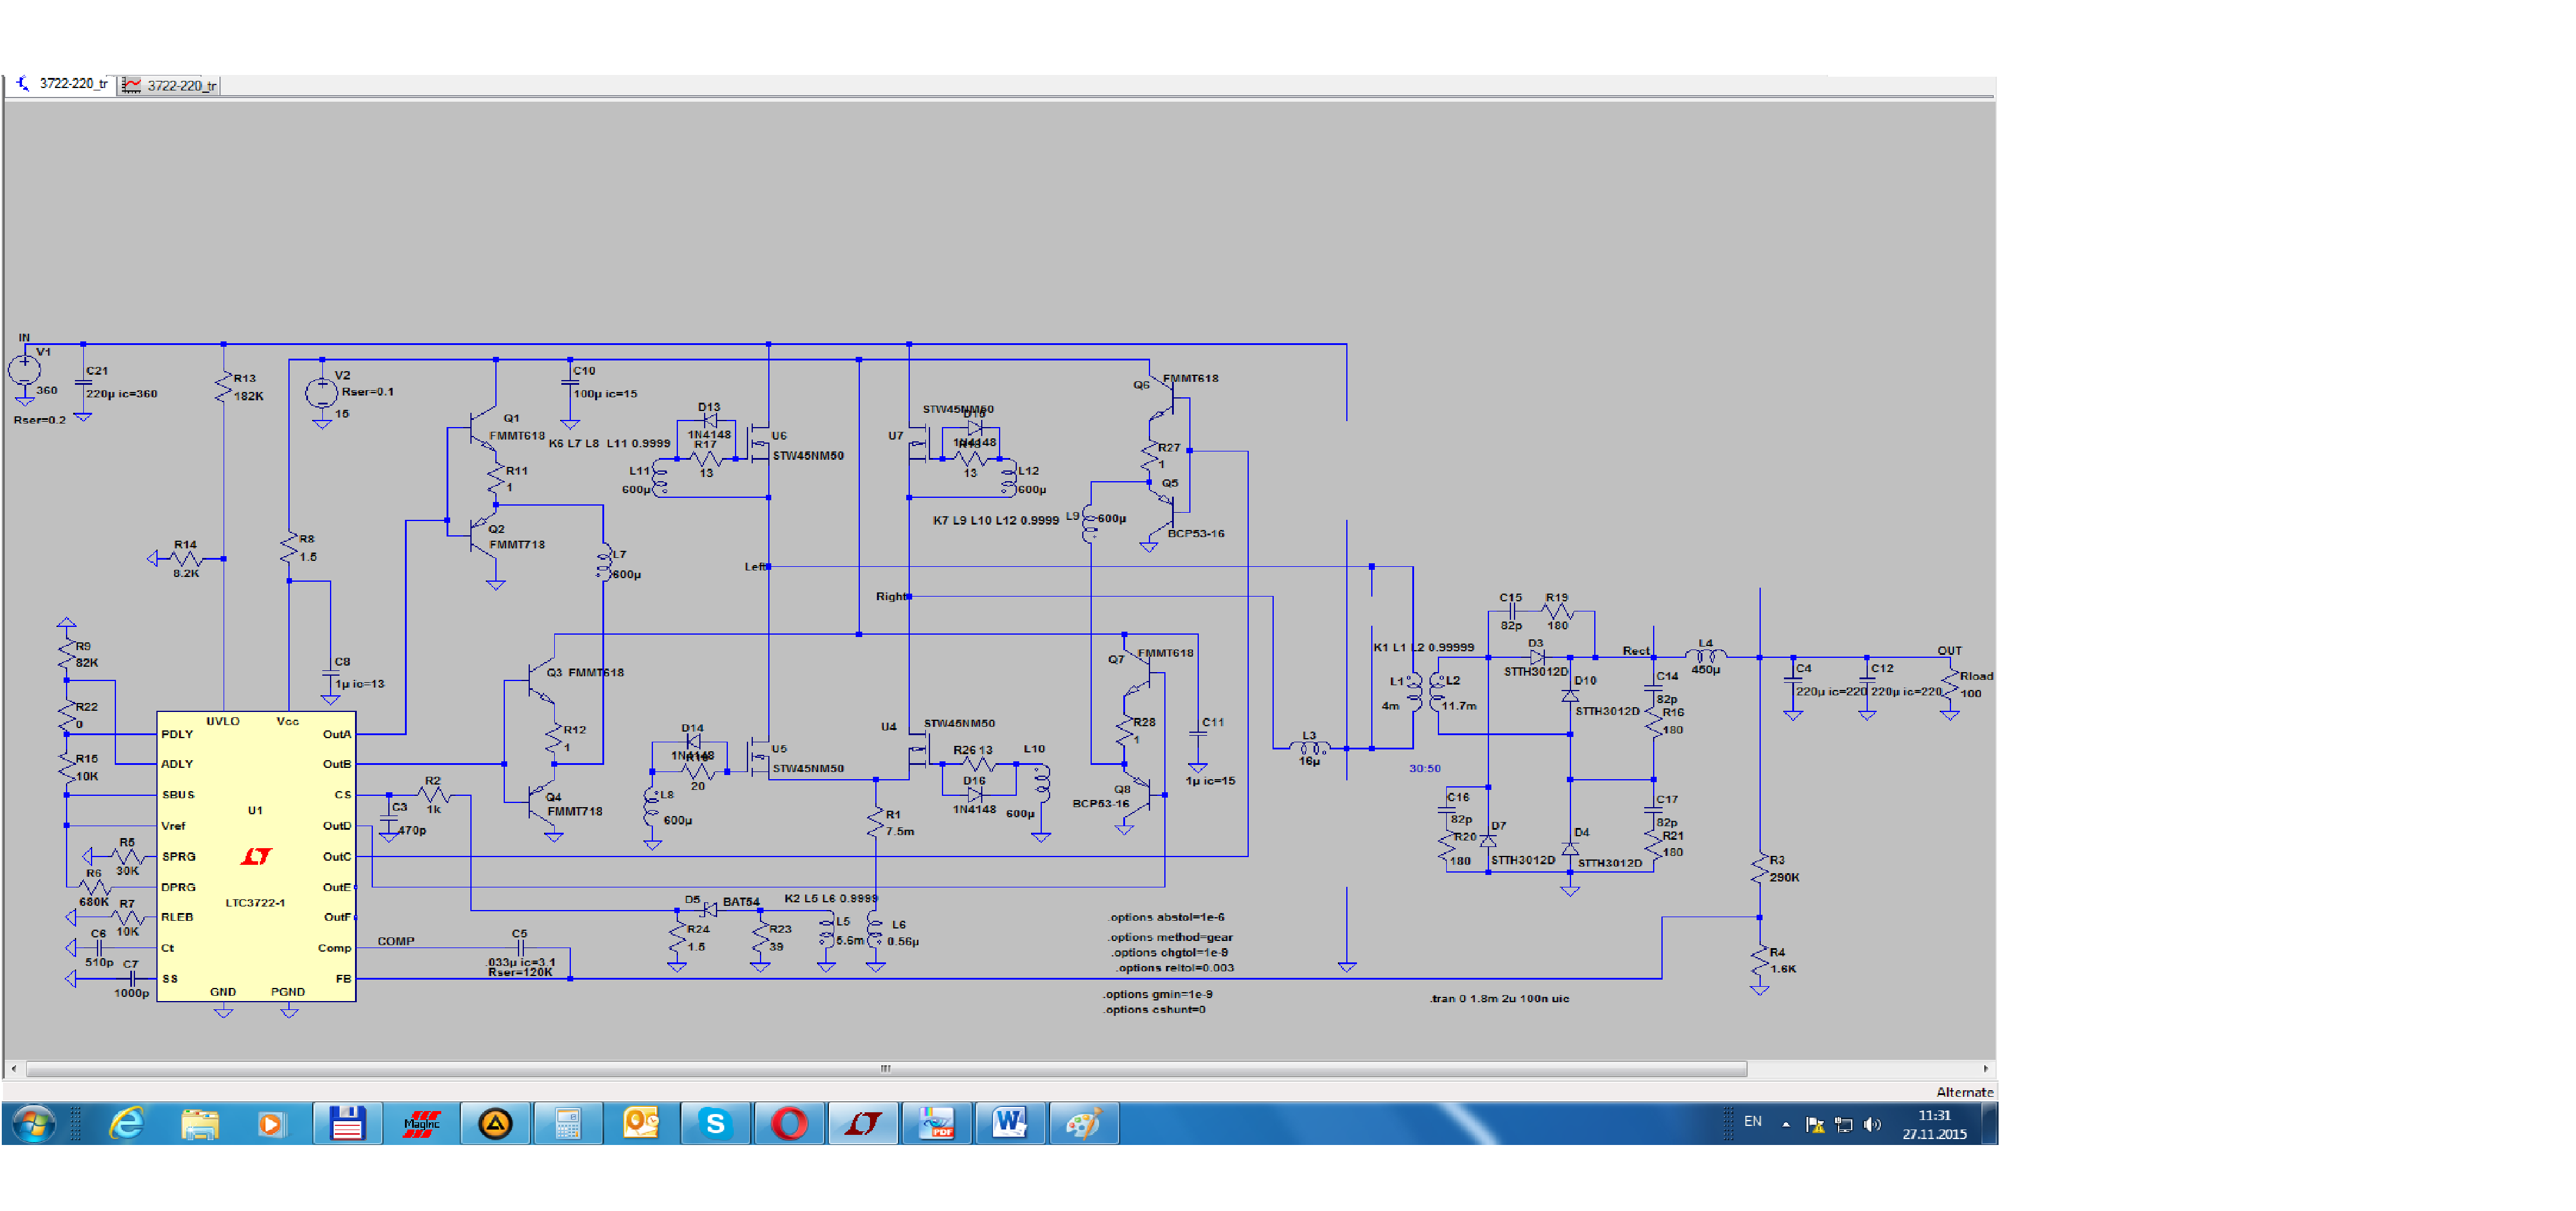Switch to the Opera browser in the taskbar
The width and height of the screenshot is (2576, 1211).
[x=789, y=1124]
